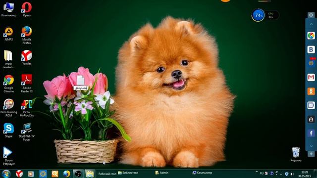This screenshot has width=317, height=178.
Task: Open the Admin folder from taskbar
Action: coord(162,173)
